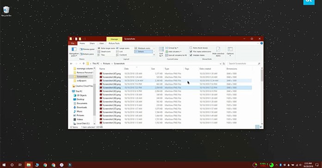Expand the layout gallery more arrow
Image resolution: width=322 pixels, height=168 pixels.
coord(154,55)
